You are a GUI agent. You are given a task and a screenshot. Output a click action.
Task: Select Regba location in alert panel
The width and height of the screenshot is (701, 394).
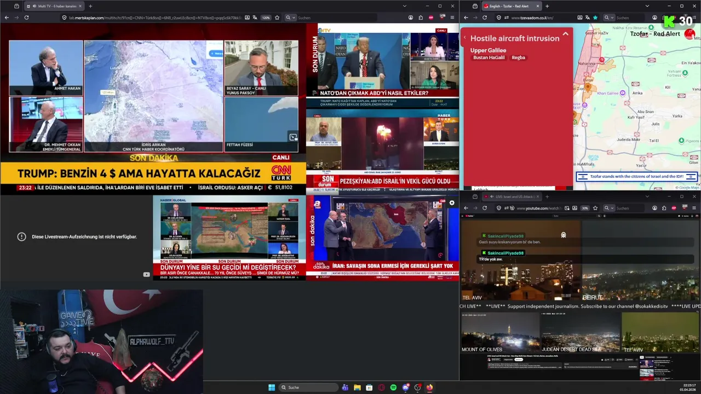[x=519, y=57]
